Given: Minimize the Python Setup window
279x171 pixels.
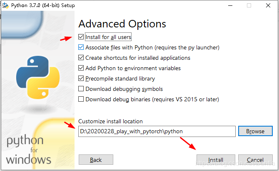Looking at the screenshot, I should click(230, 5).
